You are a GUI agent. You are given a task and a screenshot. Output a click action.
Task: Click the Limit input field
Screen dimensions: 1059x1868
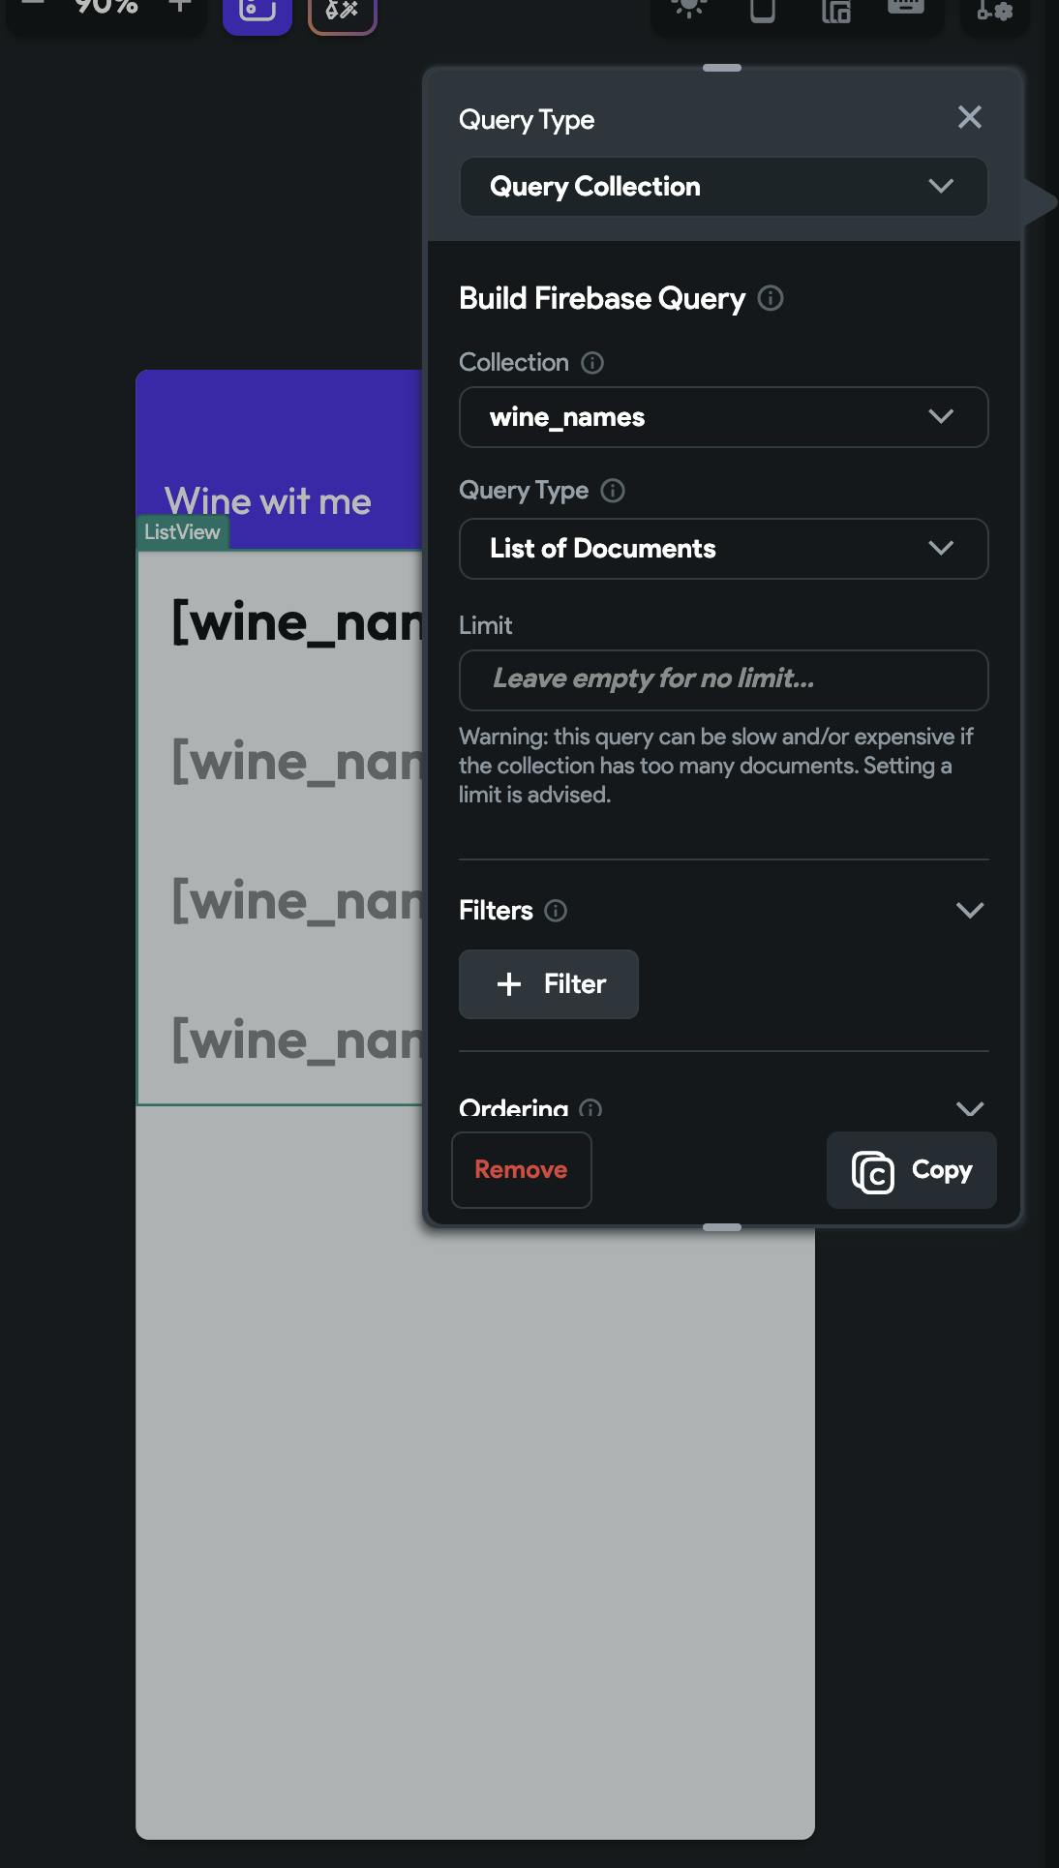point(723,679)
